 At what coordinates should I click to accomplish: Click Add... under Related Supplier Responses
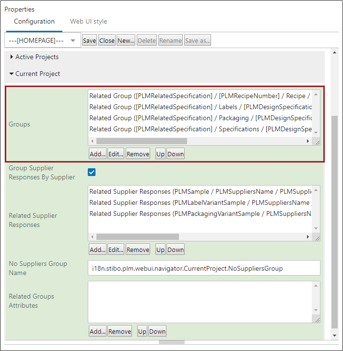tap(97, 250)
